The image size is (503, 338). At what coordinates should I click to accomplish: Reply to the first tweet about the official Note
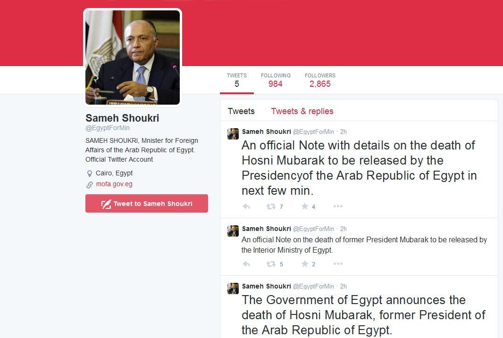(x=246, y=206)
